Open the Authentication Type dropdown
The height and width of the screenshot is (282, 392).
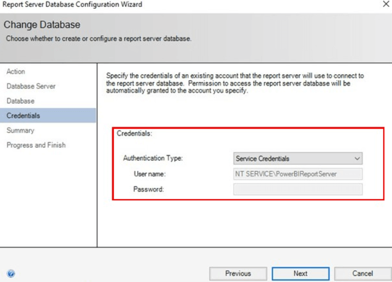point(298,158)
